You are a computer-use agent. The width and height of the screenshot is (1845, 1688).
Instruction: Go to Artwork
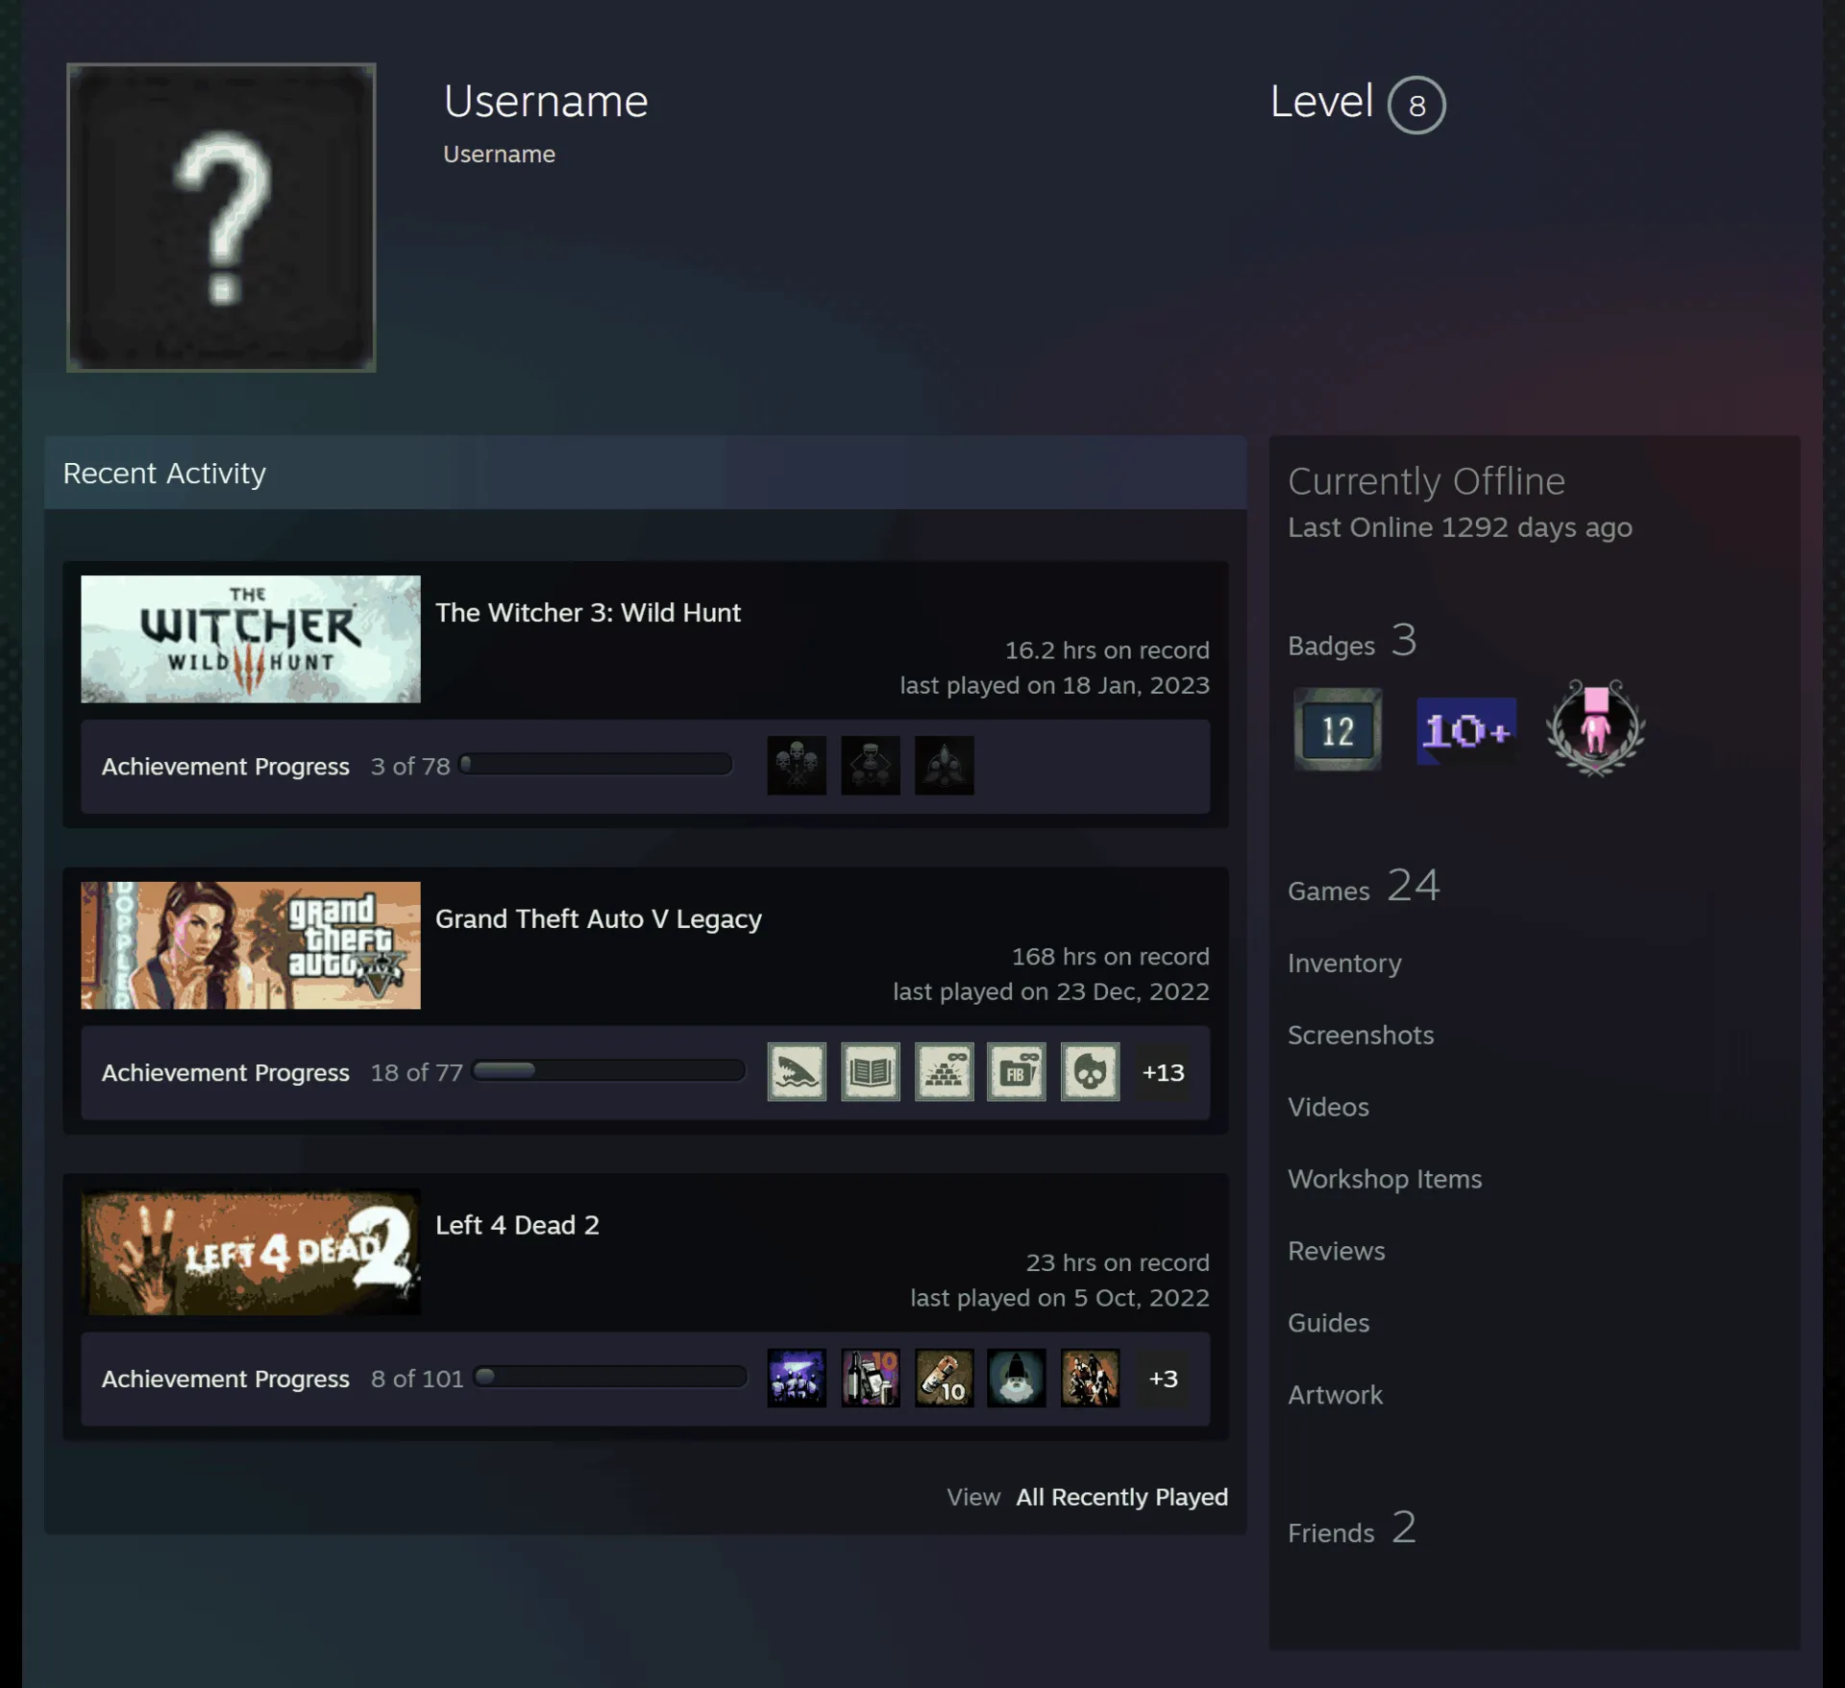tap(1336, 1395)
